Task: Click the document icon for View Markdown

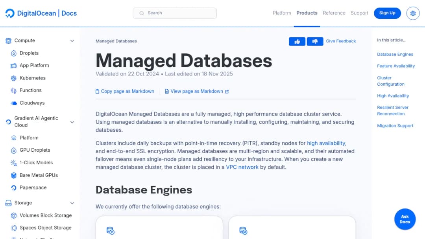Action: [167, 92]
